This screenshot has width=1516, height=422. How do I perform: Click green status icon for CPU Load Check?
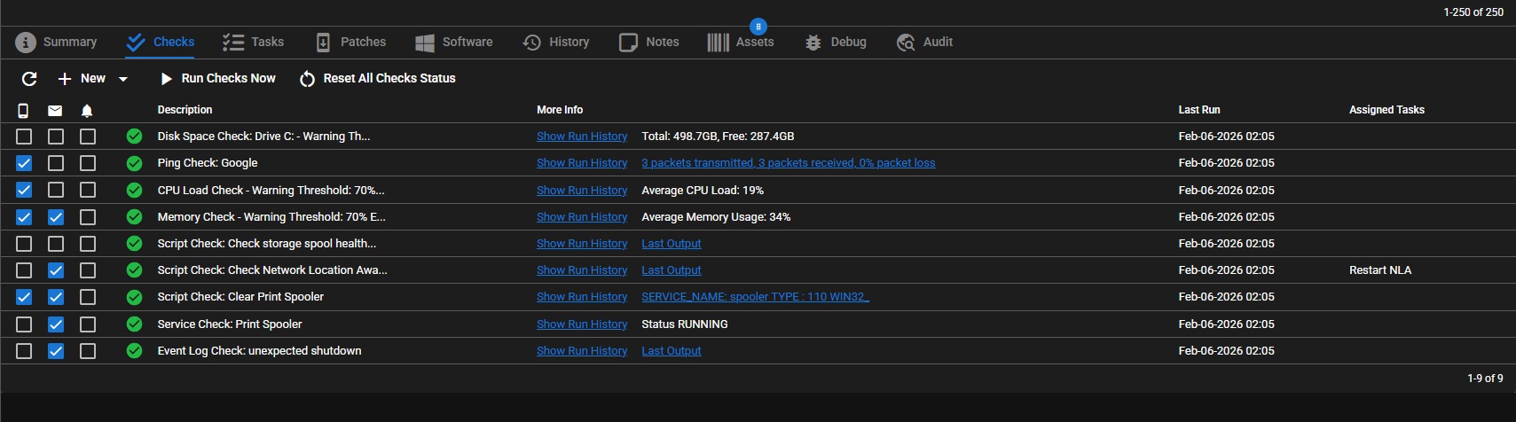(x=134, y=190)
